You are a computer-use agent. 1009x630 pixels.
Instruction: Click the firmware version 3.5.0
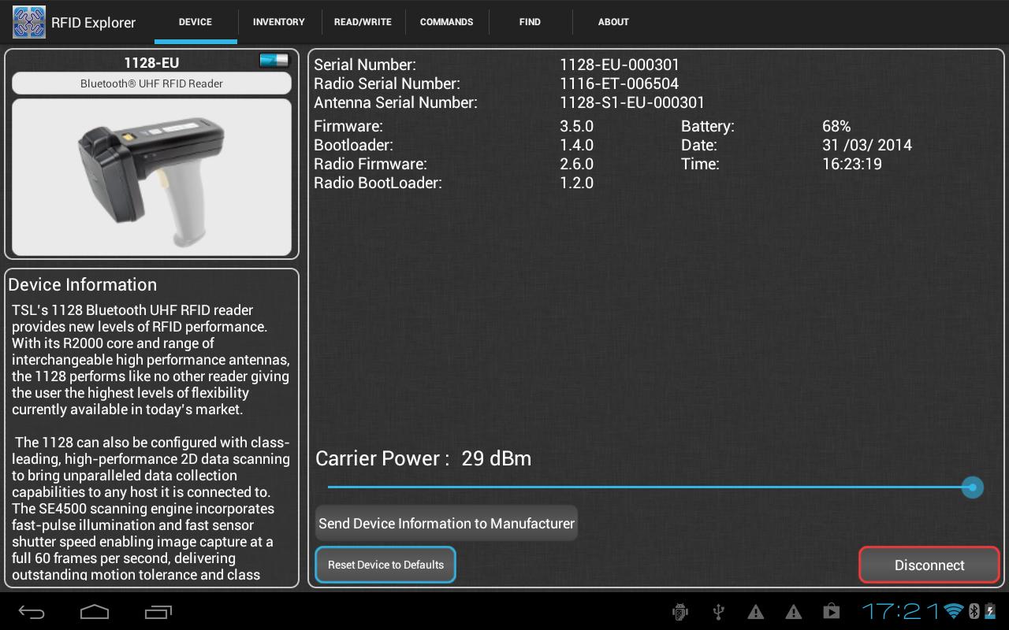(576, 126)
